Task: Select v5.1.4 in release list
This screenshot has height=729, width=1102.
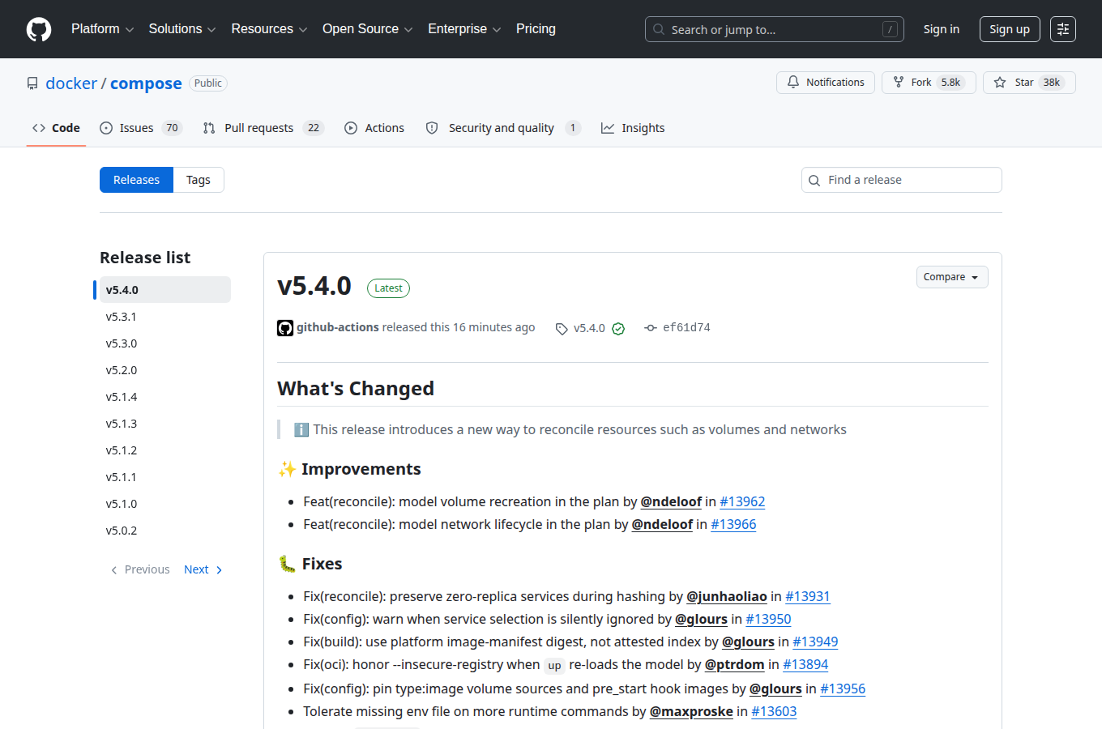Action: coord(165,397)
